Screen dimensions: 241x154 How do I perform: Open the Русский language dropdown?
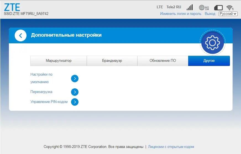click(228, 14)
